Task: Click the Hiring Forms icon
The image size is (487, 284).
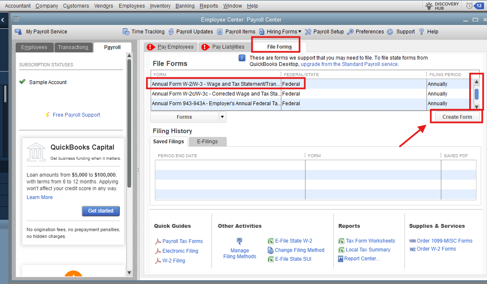Action: tap(261, 32)
